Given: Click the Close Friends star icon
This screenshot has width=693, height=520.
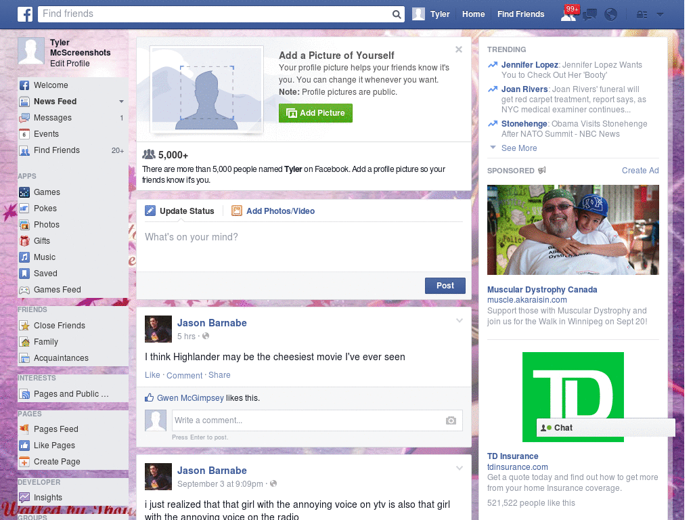Looking at the screenshot, I should coord(24,326).
